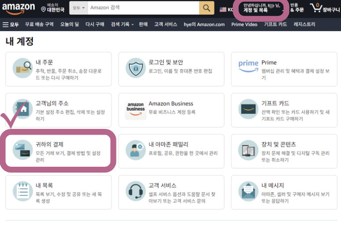Click the 기프트 카드 card icon
This screenshot has height=227, width=341.
tap(248, 109)
